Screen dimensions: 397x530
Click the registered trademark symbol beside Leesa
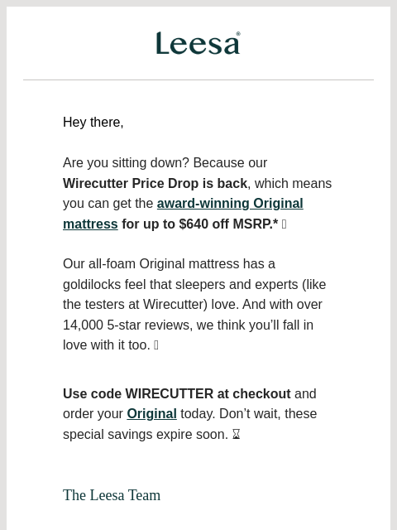[238, 33]
